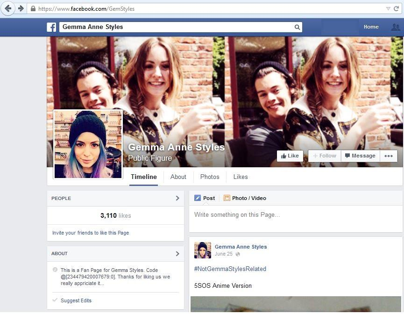
Task: Open the friend requests icon
Action: pyautogui.click(x=395, y=27)
